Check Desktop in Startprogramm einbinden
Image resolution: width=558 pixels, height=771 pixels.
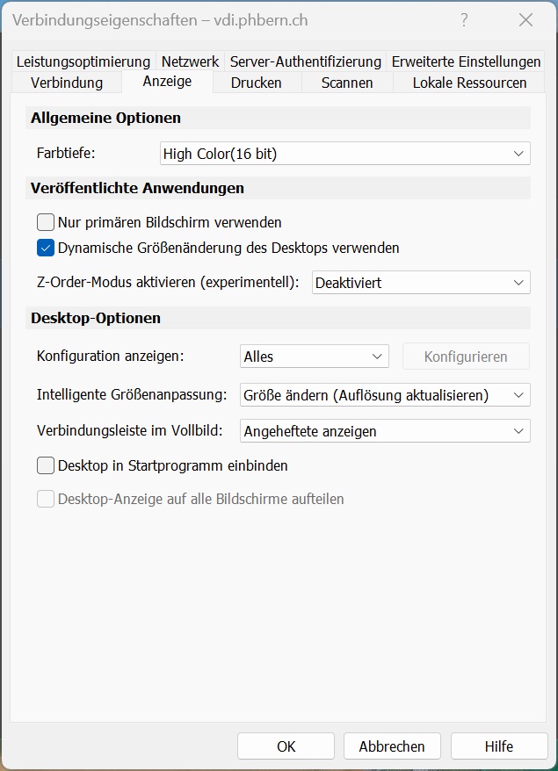(x=45, y=465)
